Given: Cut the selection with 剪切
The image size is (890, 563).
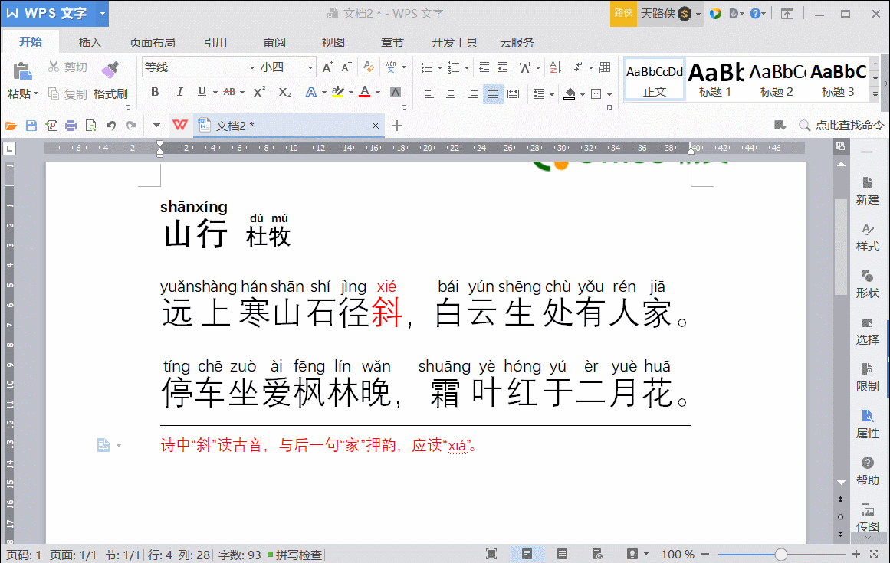Looking at the screenshot, I should point(67,67).
